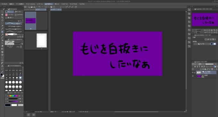The image size is (218, 117).
Task: Open layer blending mode dropdown
Action: [x=201, y=64]
